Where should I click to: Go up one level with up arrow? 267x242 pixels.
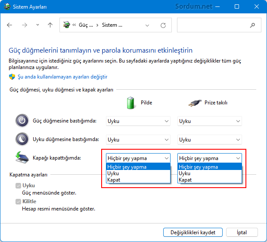tap(50, 25)
